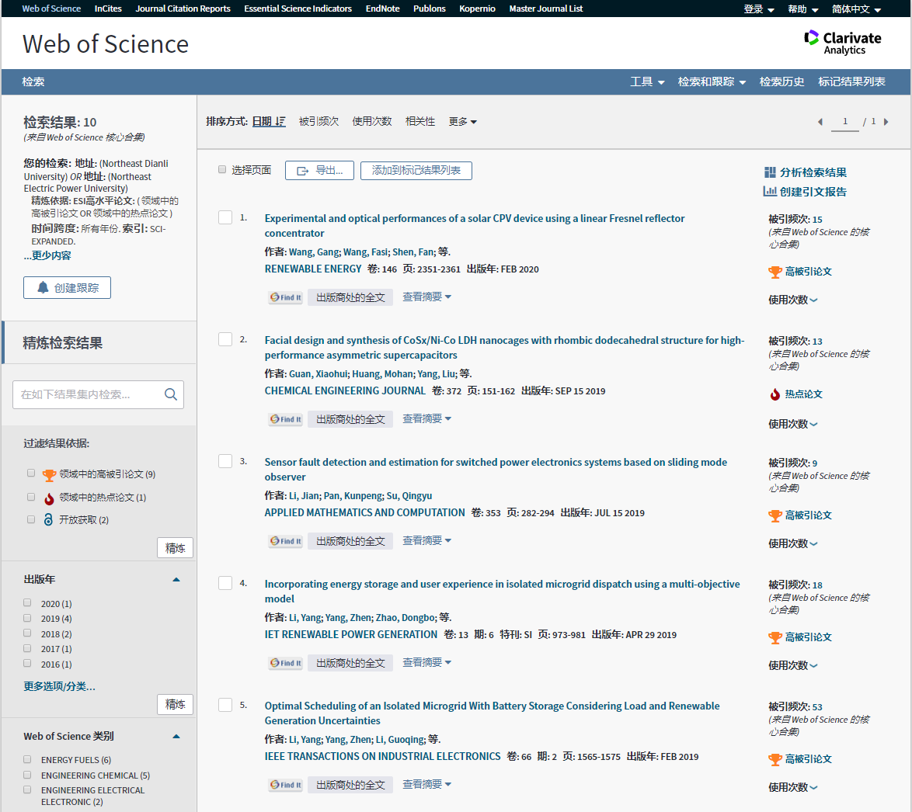Select checkbox for result 5
This screenshot has width=912, height=812.
click(x=225, y=705)
